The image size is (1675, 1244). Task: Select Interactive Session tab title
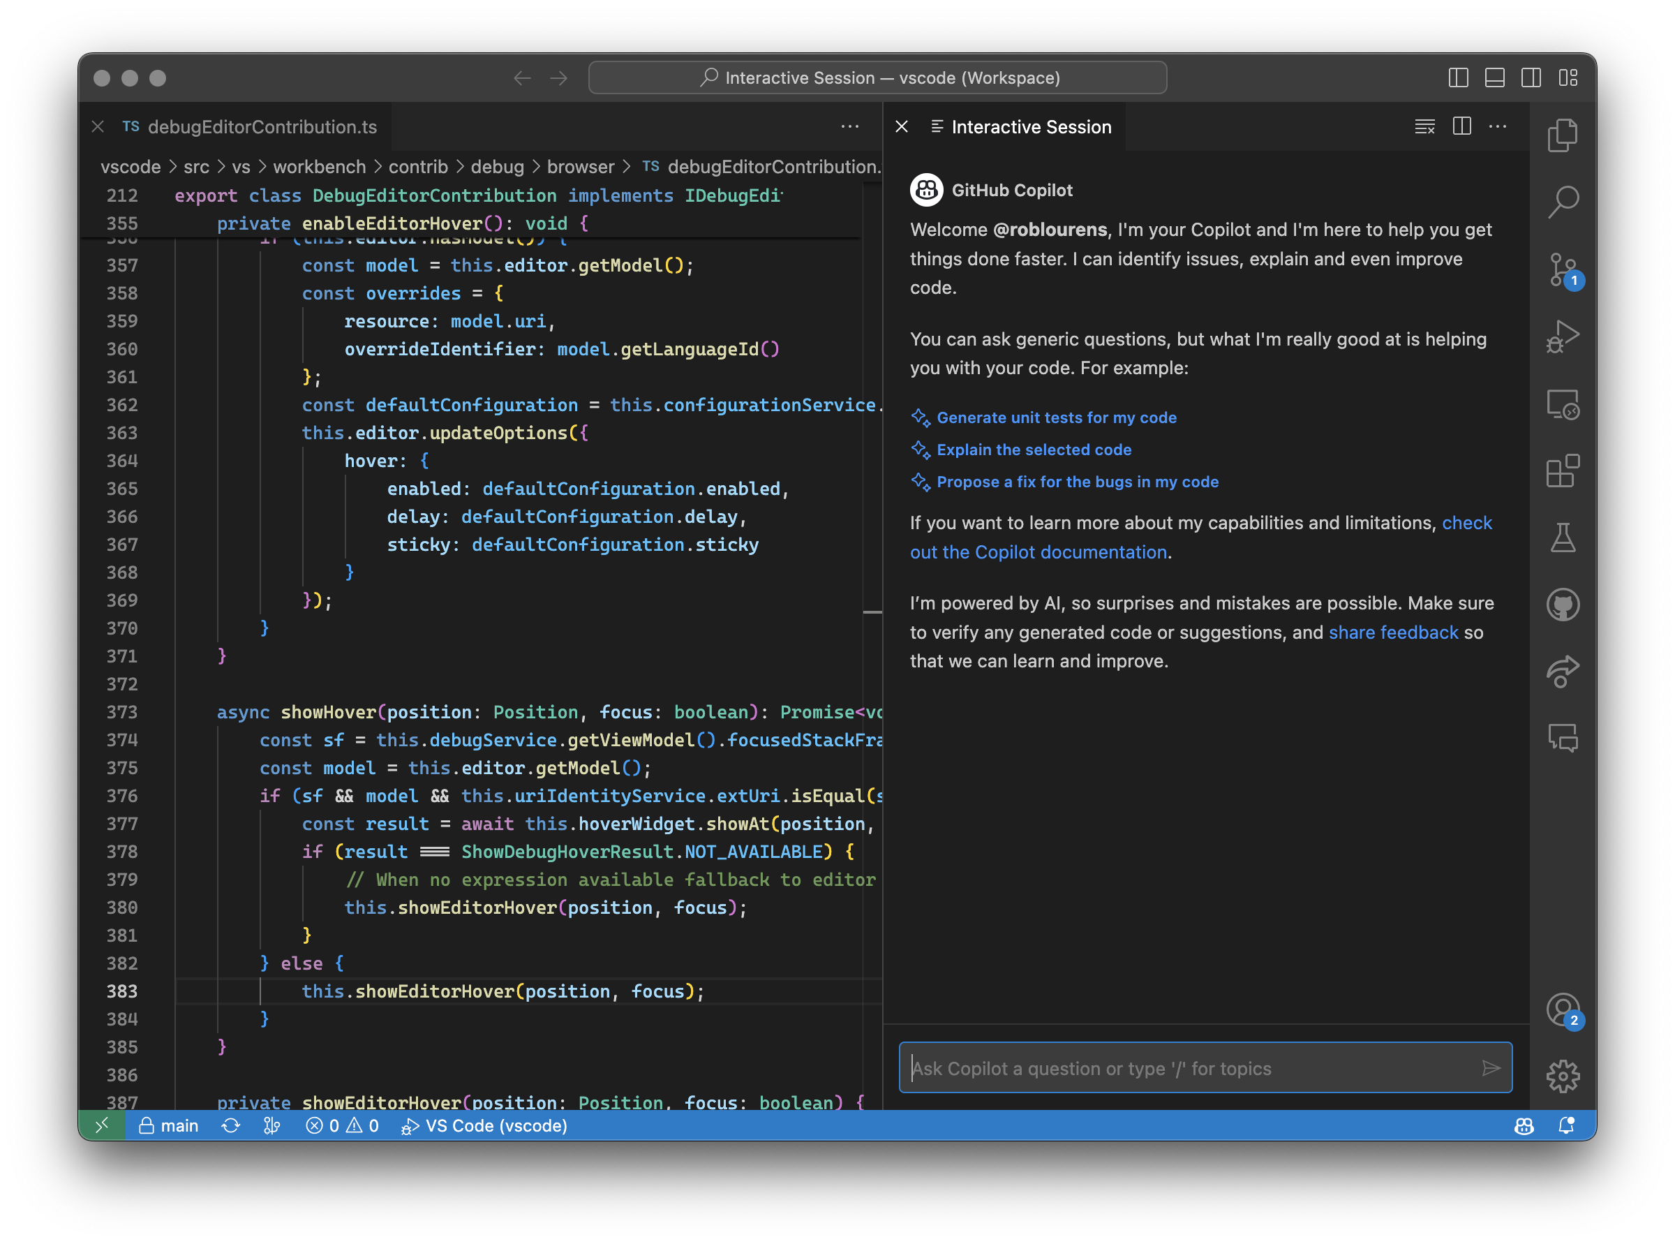tap(1032, 127)
